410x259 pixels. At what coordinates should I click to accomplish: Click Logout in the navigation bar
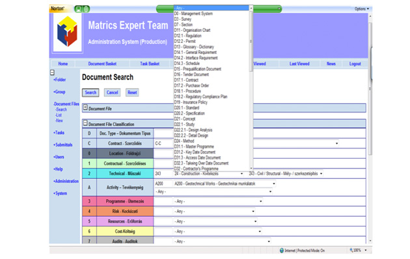pyautogui.click(x=355, y=64)
